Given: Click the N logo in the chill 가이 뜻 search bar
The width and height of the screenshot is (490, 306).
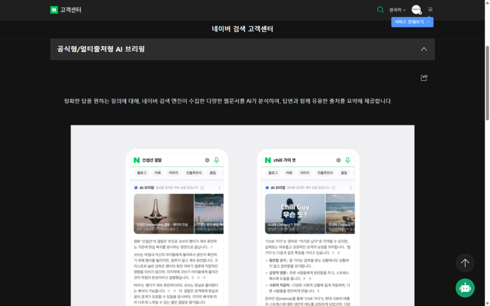Looking at the screenshot, I should point(268,160).
